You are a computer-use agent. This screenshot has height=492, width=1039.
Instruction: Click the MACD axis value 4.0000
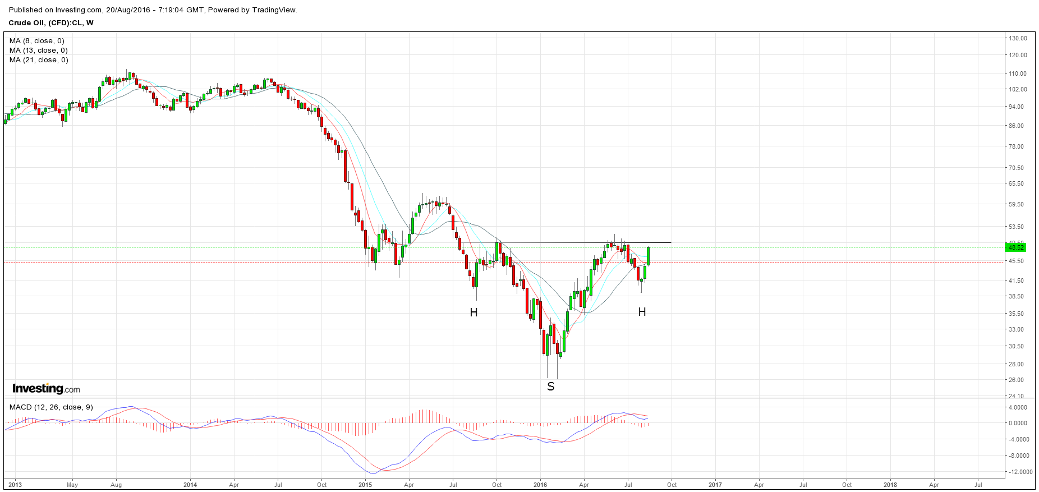point(1018,407)
